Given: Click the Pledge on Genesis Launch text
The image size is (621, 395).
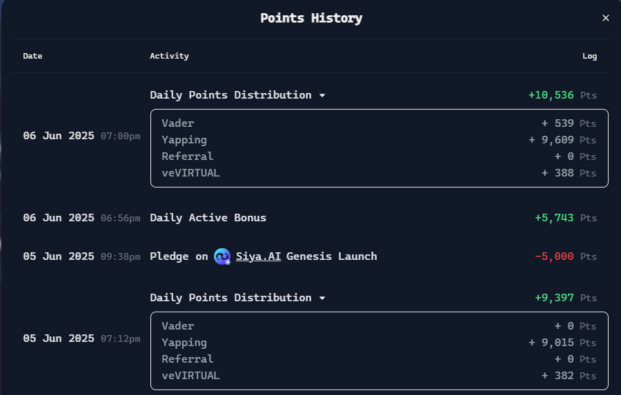Looking at the screenshot, I should point(264,256).
